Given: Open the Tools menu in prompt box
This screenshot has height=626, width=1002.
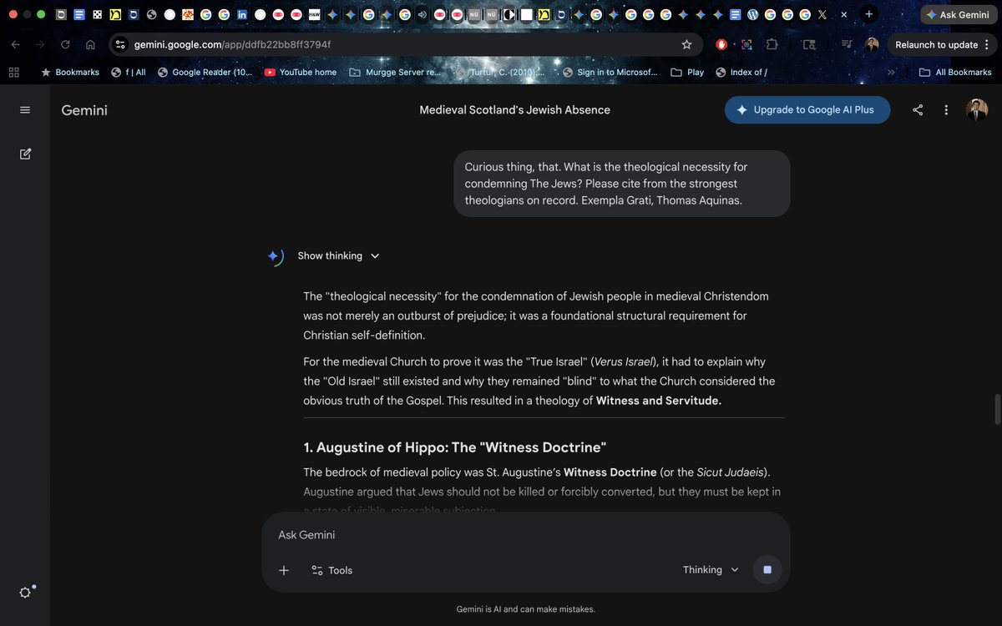Looking at the screenshot, I should pos(332,570).
